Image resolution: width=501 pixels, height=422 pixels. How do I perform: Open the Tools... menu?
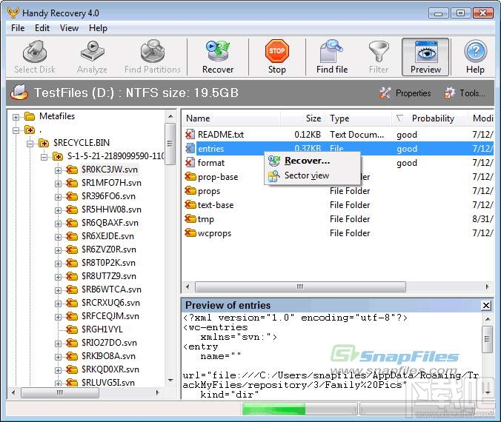point(465,93)
